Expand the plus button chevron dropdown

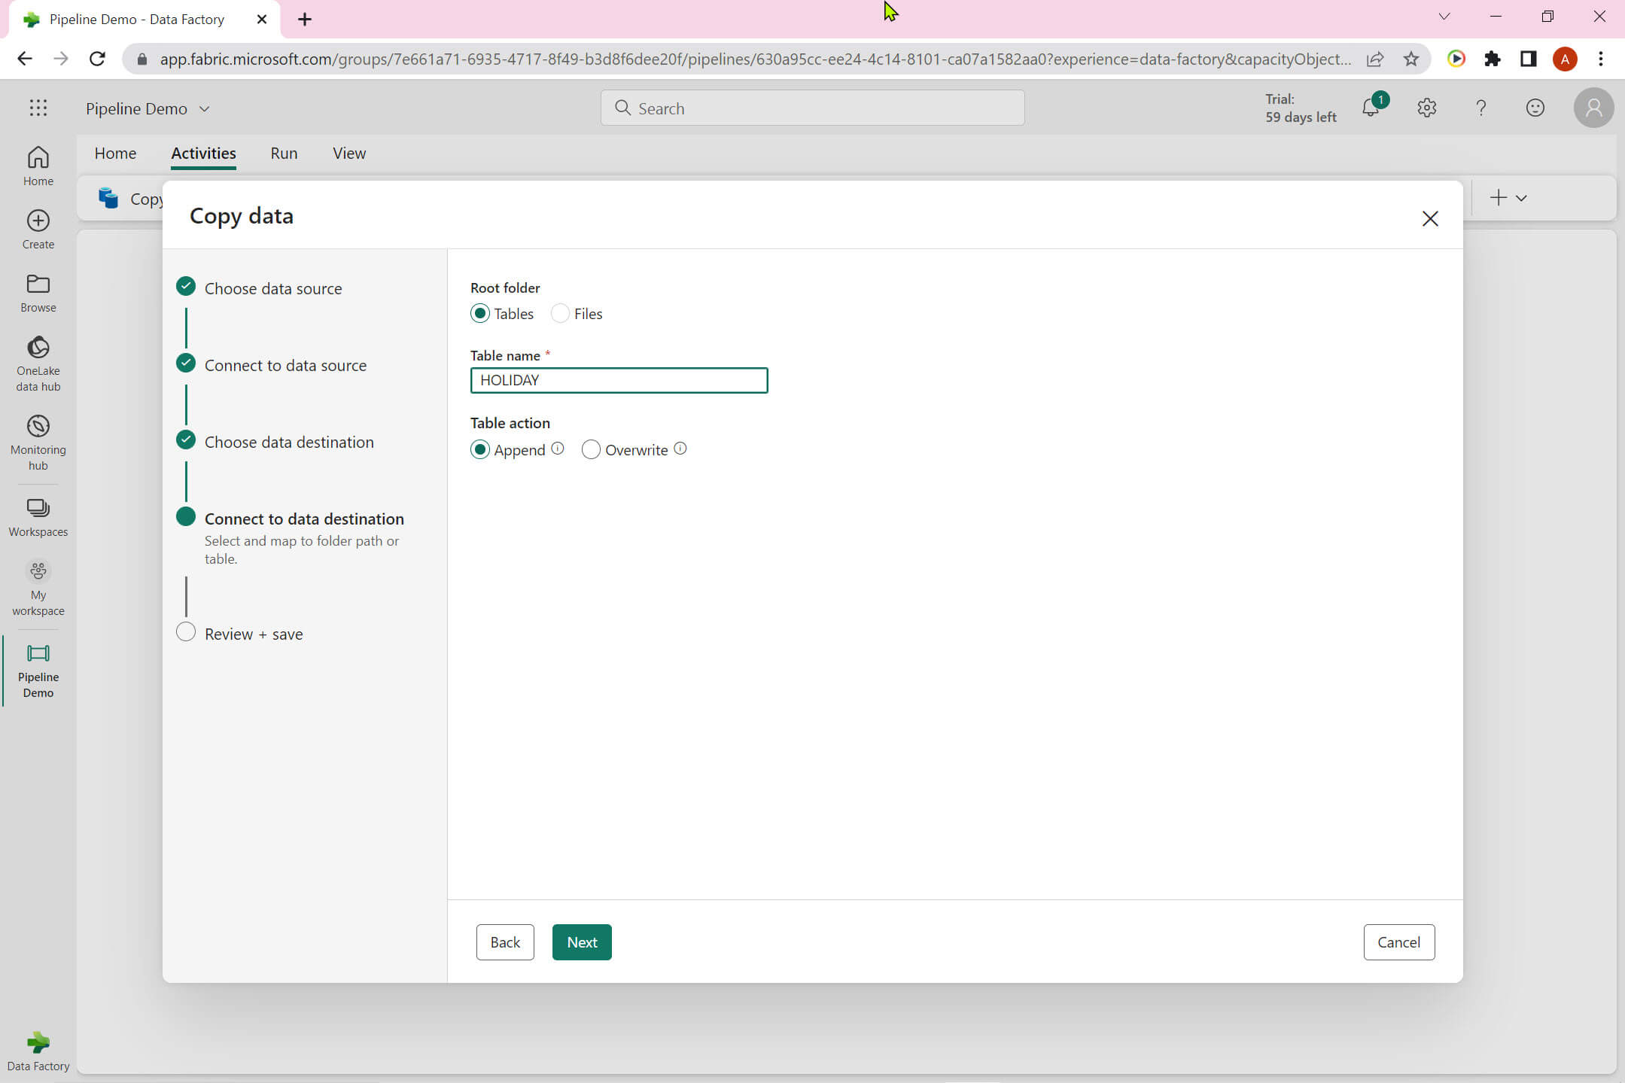click(1521, 199)
